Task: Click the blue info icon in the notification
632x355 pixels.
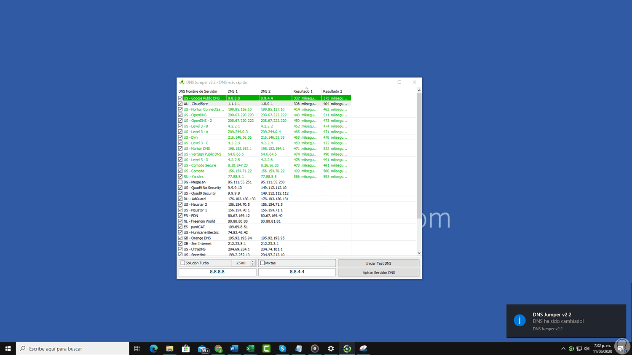Action: point(520,320)
